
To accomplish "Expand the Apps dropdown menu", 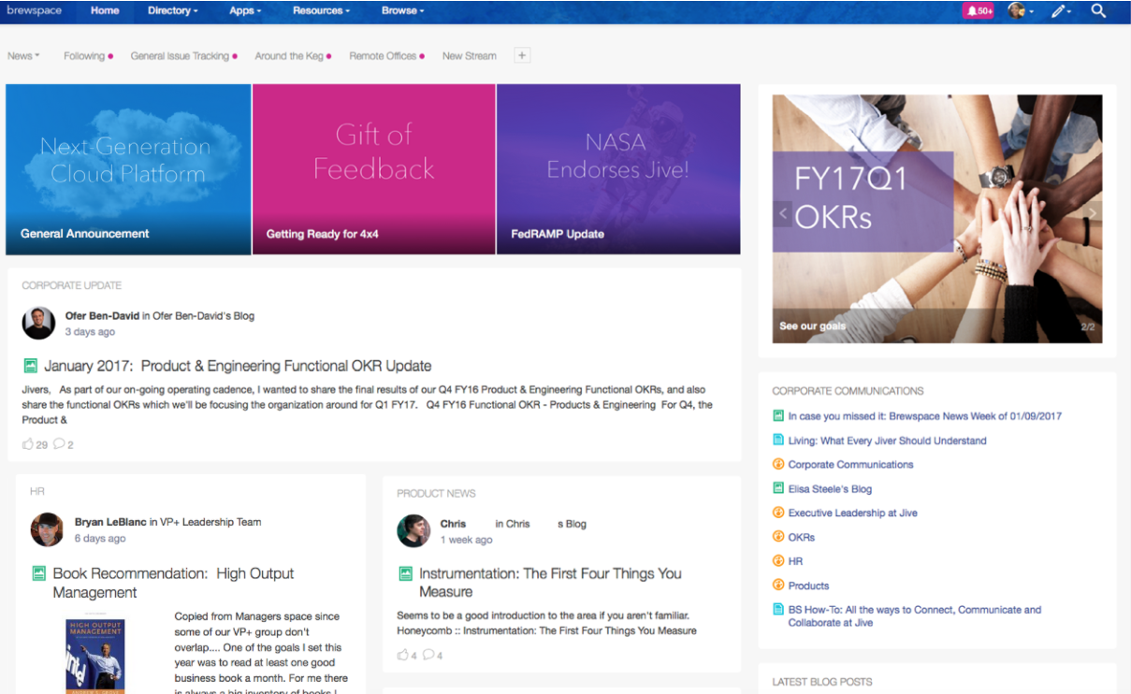I will [x=245, y=11].
